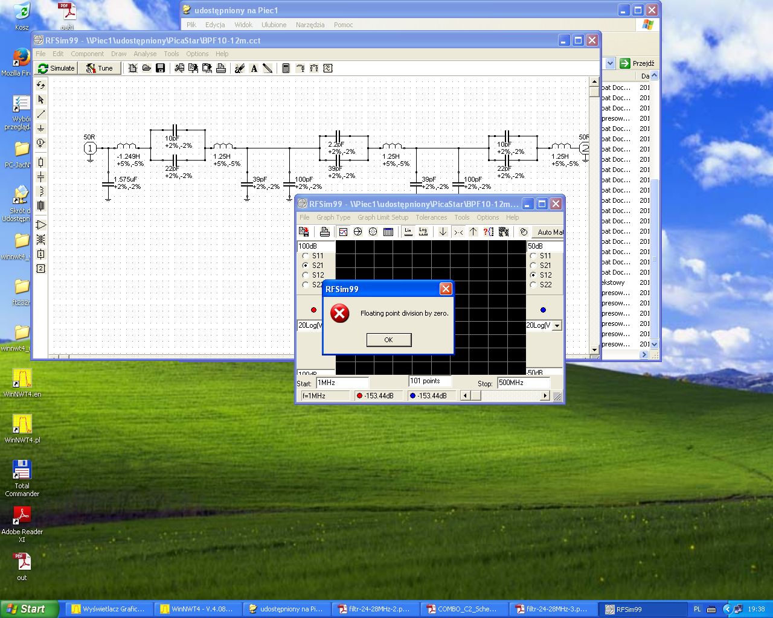
Task: Click the Simulate button in the toolbar
Action: 56,68
